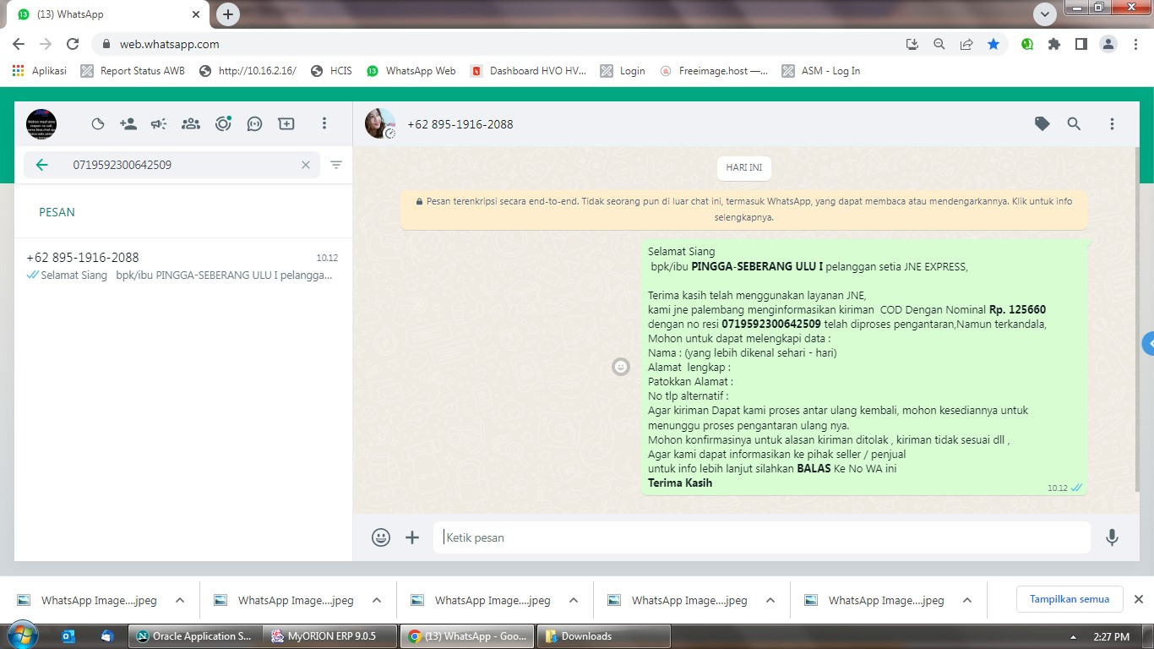Image resolution: width=1154 pixels, height=649 pixels.
Task: Open the emoji picker beside message box
Action: coord(381,537)
